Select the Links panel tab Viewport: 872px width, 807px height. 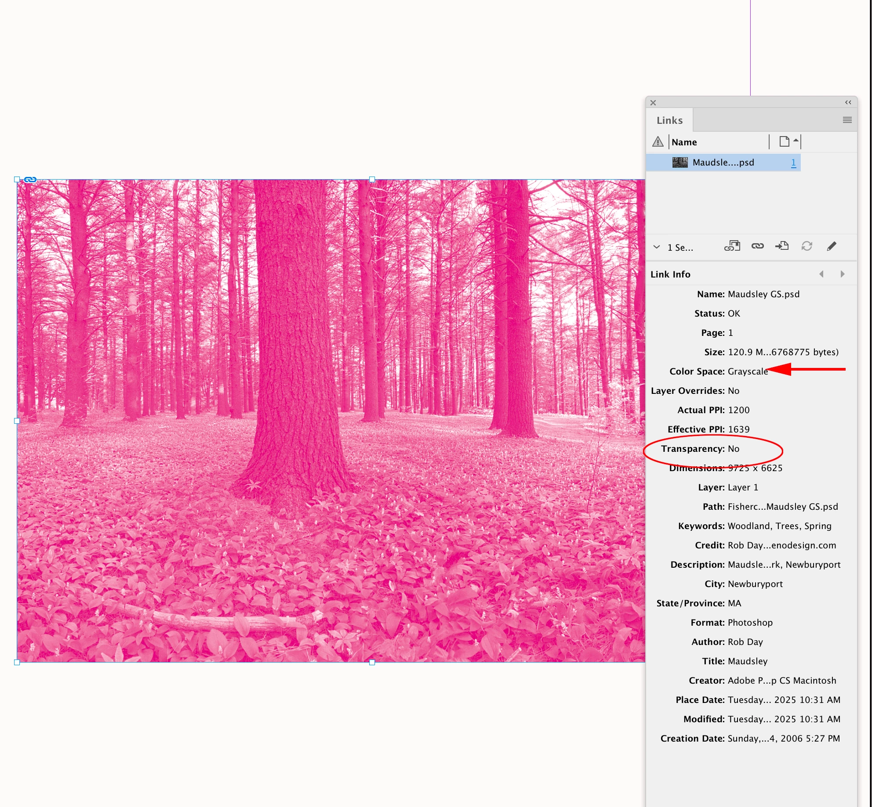[669, 120]
